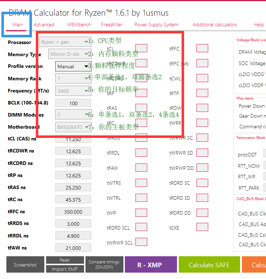Viewport: 266px width, 279px height.
Task: Expand the Memory Rank dropdown
Action: (73, 79)
